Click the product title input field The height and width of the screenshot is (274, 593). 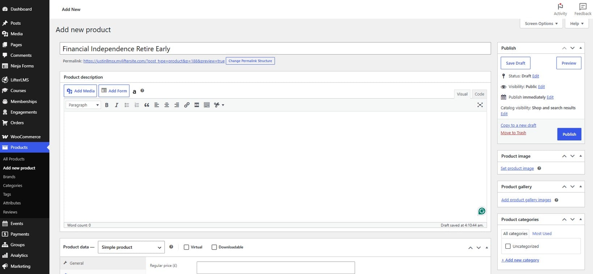(x=275, y=49)
